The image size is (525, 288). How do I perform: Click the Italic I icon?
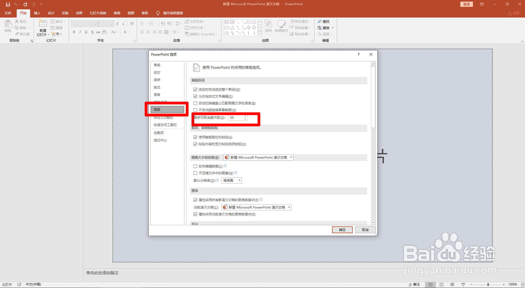[80, 32]
